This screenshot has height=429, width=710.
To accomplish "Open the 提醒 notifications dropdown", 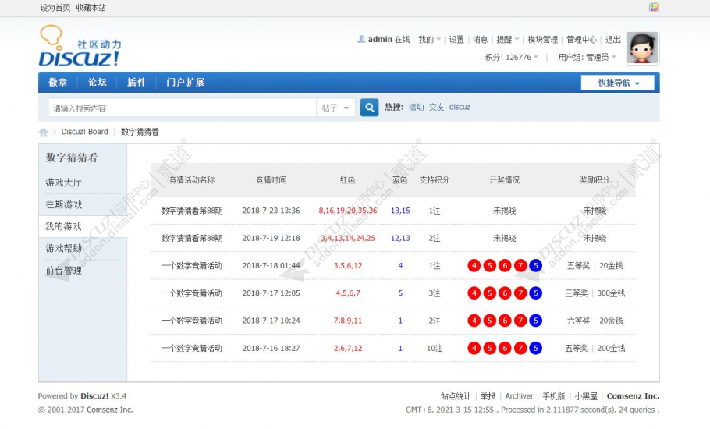I will (x=508, y=40).
